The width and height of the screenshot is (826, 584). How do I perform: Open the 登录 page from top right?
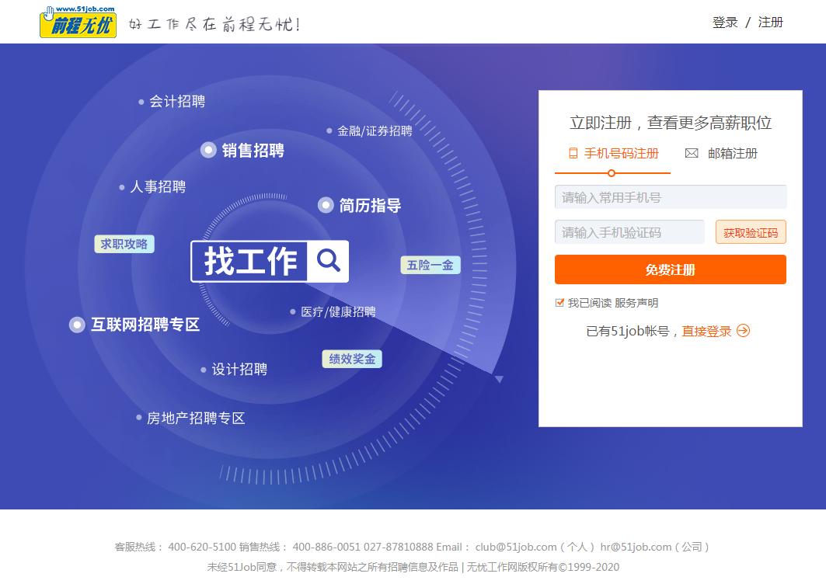pos(724,23)
